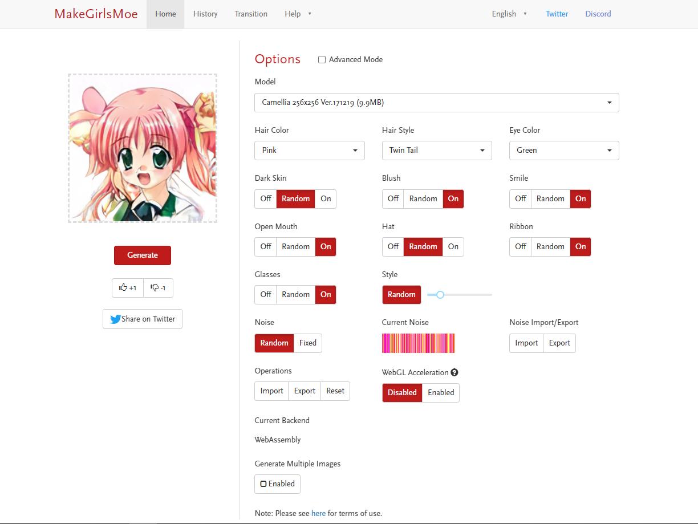Switch Noise to Fixed
This screenshot has width=698, height=524.
[x=307, y=343]
